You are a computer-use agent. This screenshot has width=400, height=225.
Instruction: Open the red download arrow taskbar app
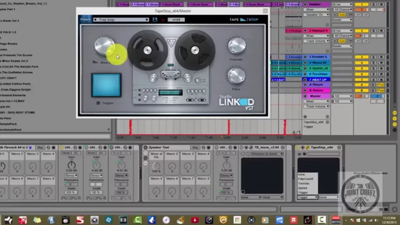click(195, 220)
